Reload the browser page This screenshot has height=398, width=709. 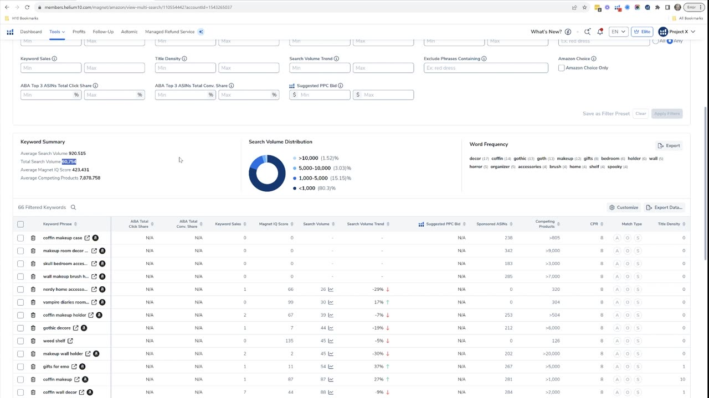[27, 7]
